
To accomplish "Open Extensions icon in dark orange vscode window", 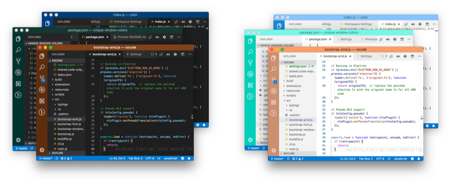I will pos(42,101).
